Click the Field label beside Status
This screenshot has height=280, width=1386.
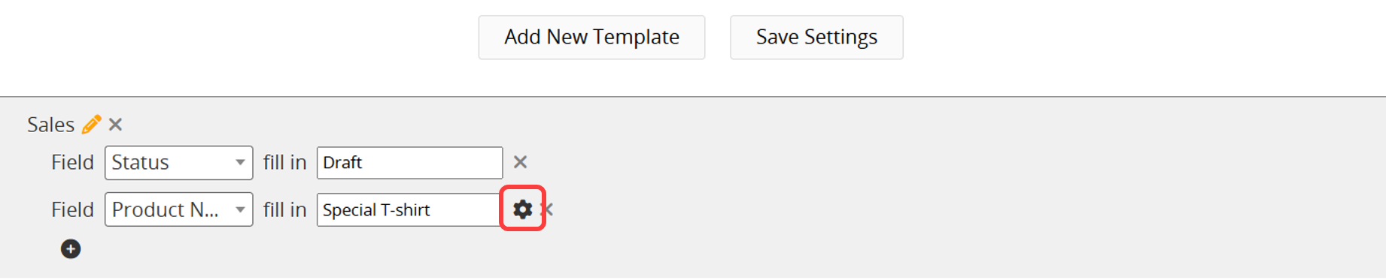(72, 162)
